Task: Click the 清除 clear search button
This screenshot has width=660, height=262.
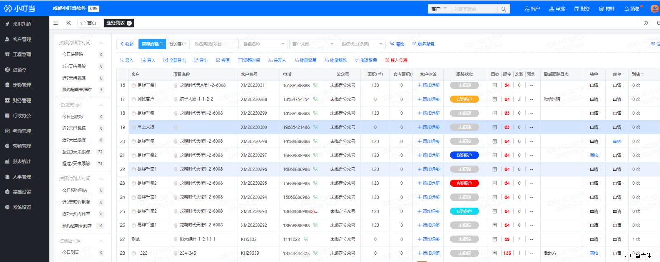Action: click(x=397, y=44)
